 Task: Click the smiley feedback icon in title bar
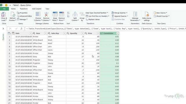6,5
